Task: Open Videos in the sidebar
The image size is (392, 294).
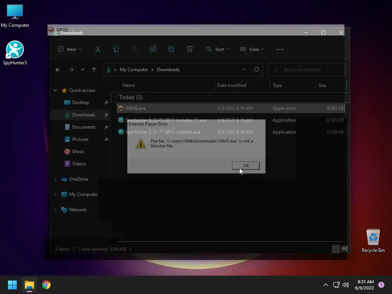Action: [79, 164]
